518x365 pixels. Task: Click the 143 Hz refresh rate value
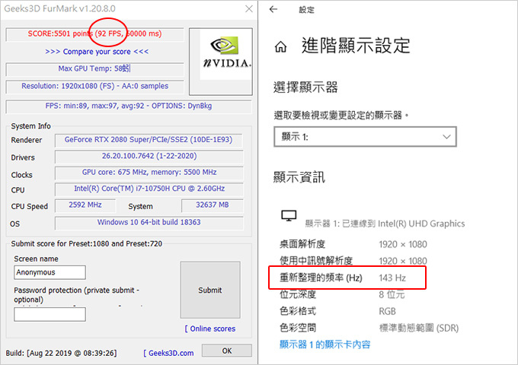point(392,278)
